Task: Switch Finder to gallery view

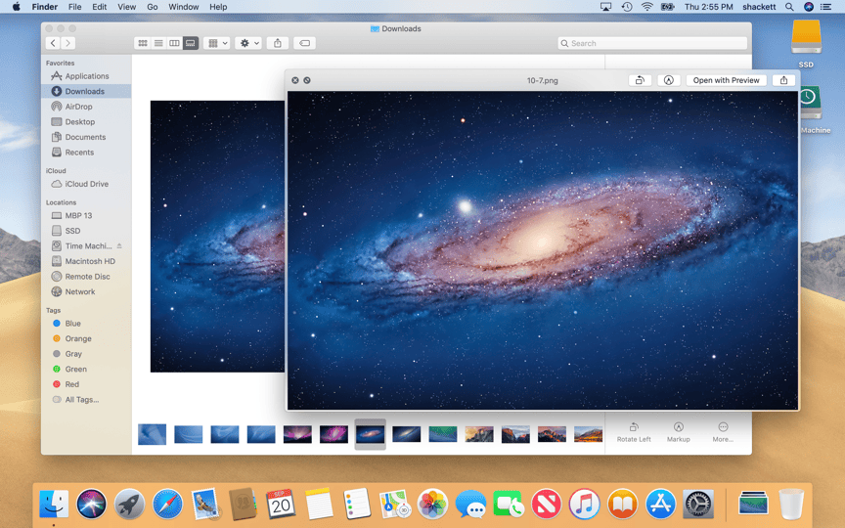Action: [x=191, y=43]
